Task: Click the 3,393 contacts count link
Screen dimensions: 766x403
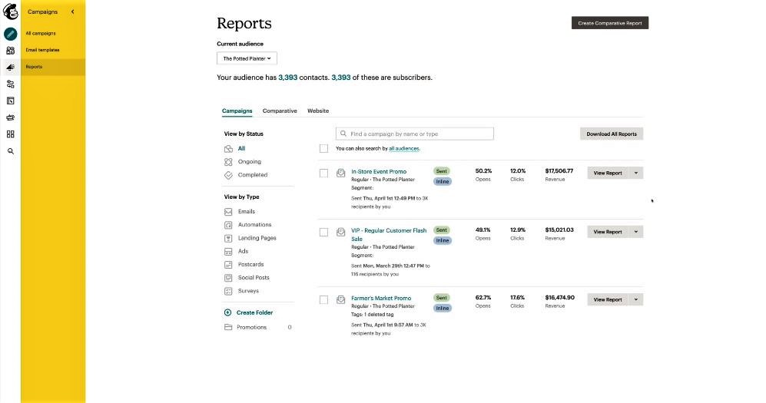Action: tap(288, 77)
